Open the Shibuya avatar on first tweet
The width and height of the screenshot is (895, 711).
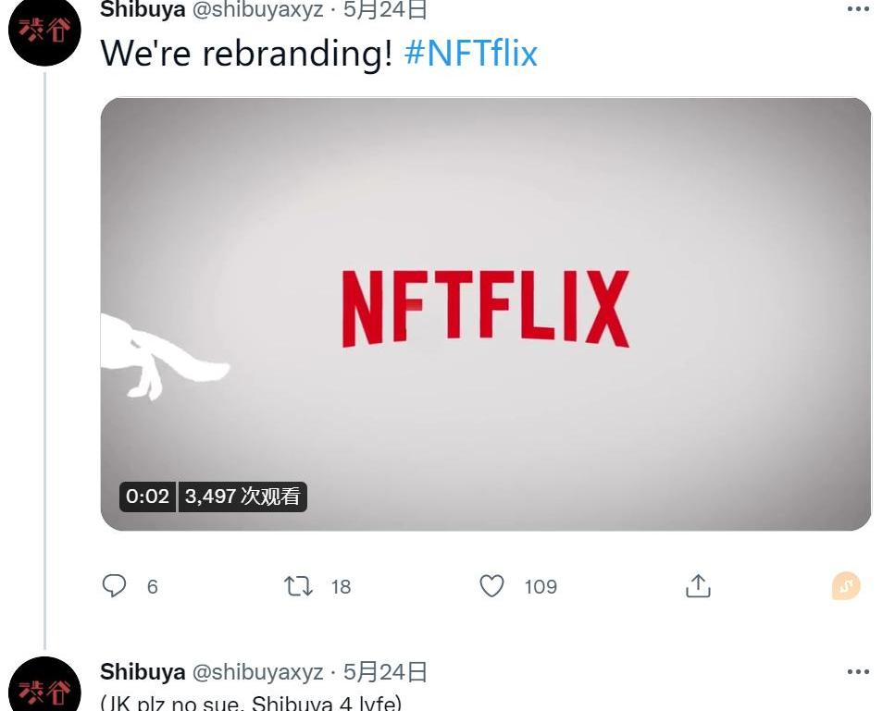[x=44, y=31]
